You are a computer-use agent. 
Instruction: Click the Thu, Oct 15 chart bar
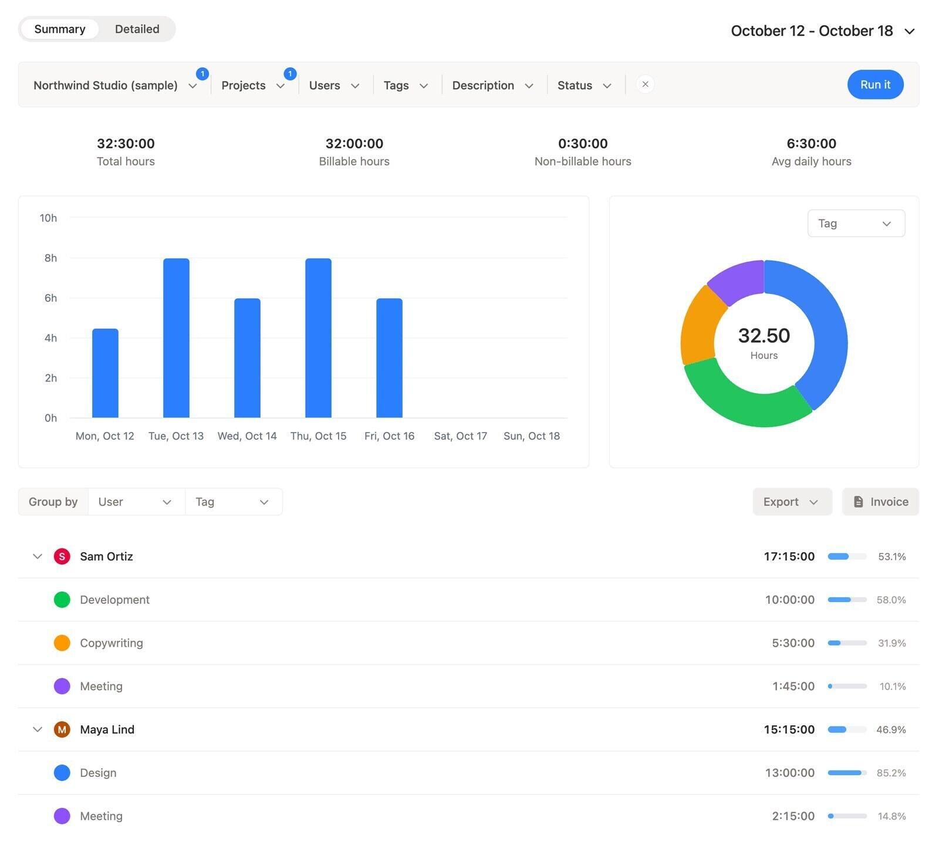(x=318, y=338)
